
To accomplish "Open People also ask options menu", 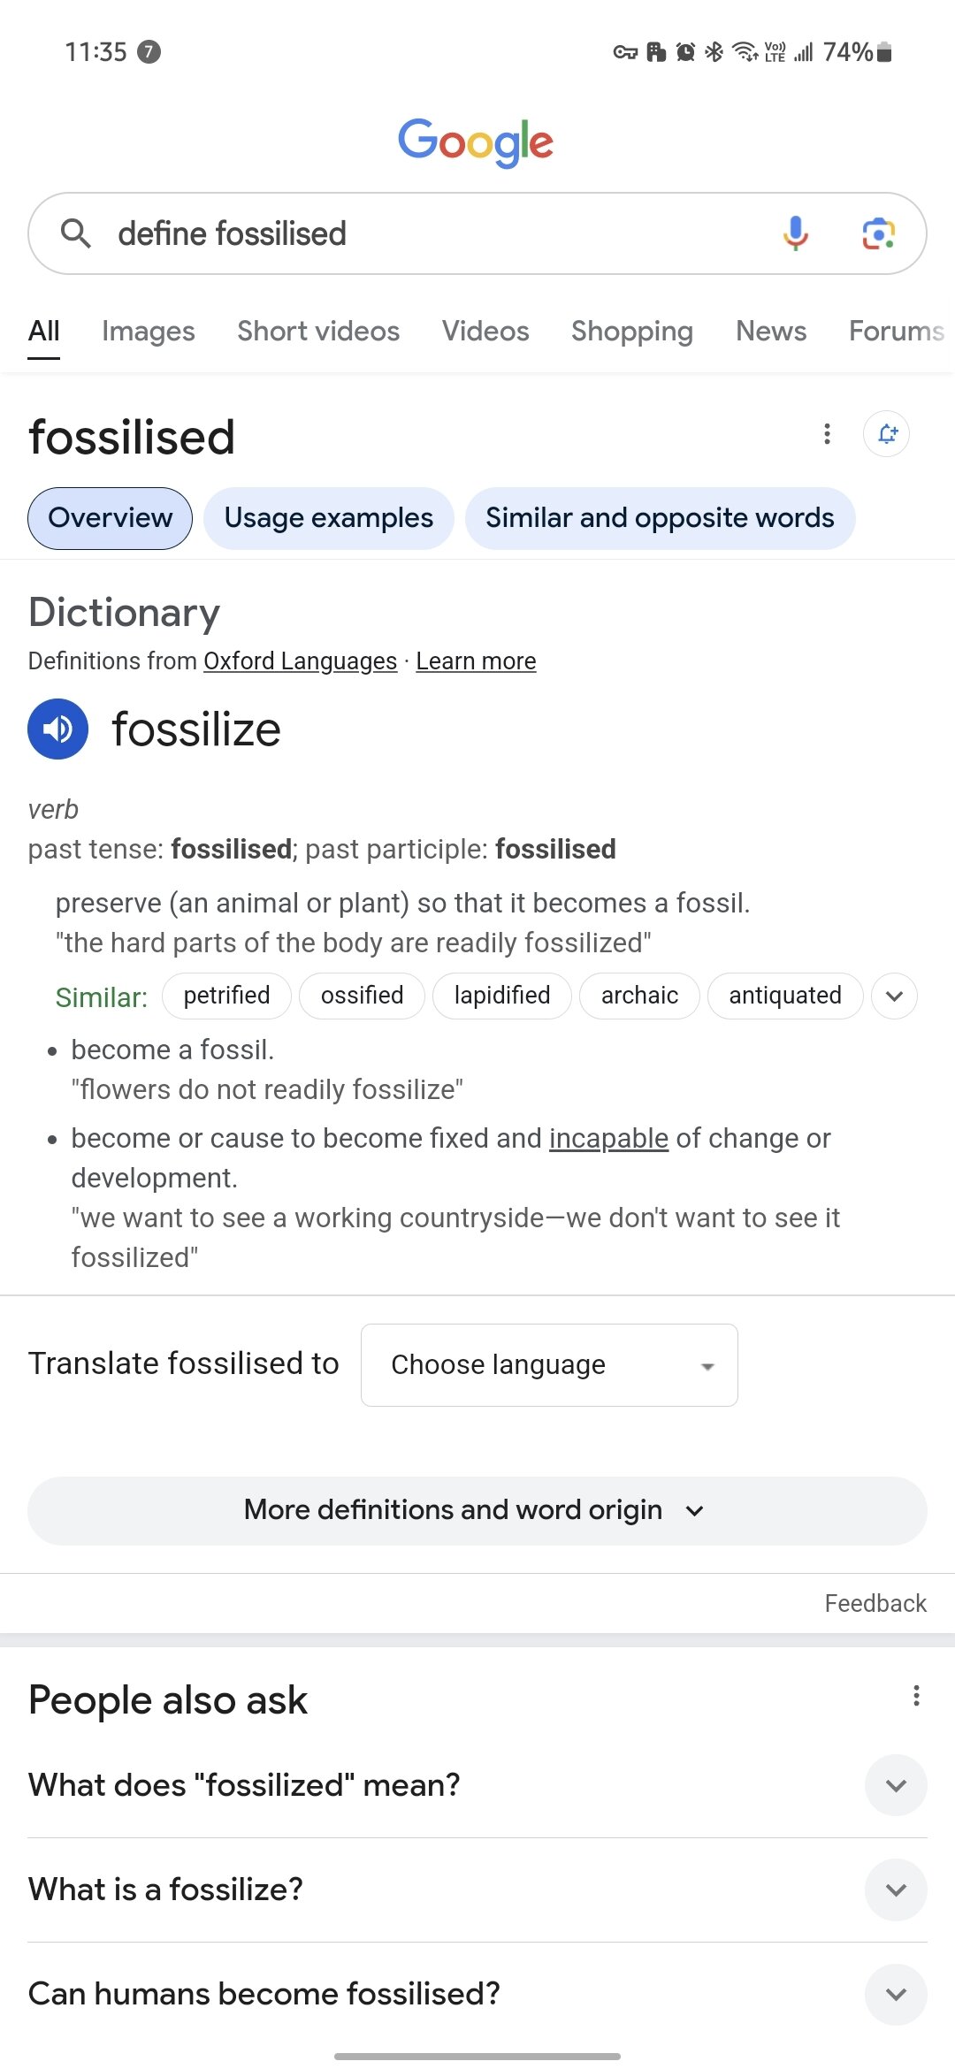I will pyautogui.click(x=916, y=1696).
